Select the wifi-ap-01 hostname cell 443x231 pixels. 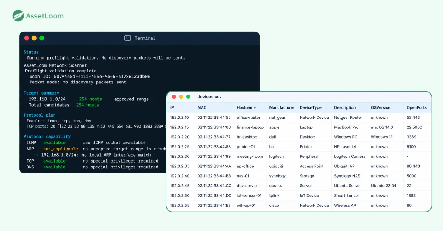tap(246, 205)
